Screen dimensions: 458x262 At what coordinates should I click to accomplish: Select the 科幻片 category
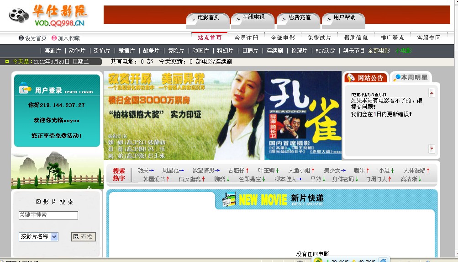(225, 51)
